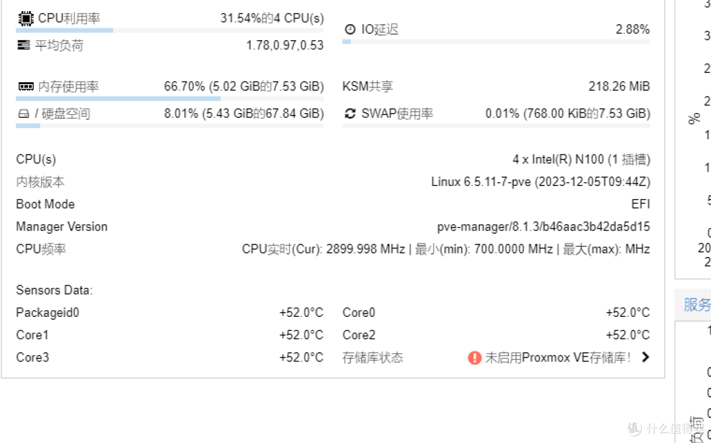Screen dimensions: 711x443
Task: Click the red warning icon for 存储库状态
Action: tap(475, 358)
